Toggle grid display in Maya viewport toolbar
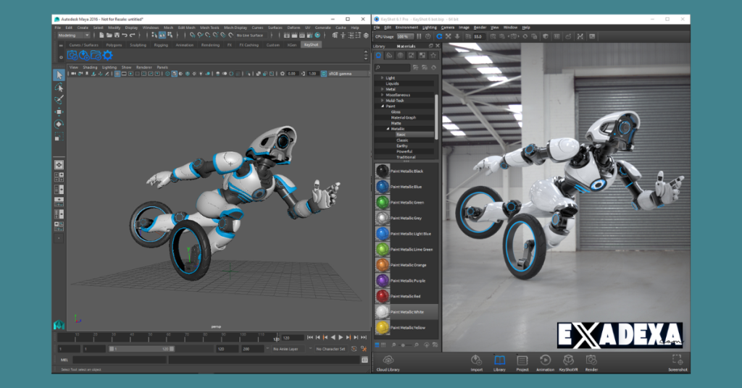 click(117, 74)
